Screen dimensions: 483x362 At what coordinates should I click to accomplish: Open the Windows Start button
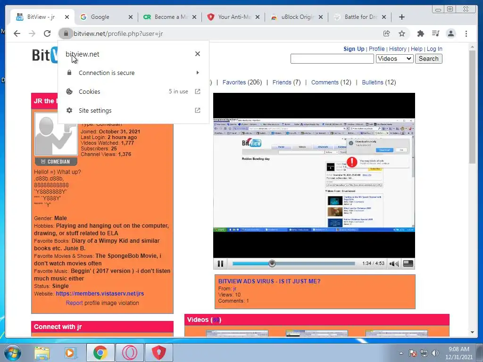click(12, 353)
